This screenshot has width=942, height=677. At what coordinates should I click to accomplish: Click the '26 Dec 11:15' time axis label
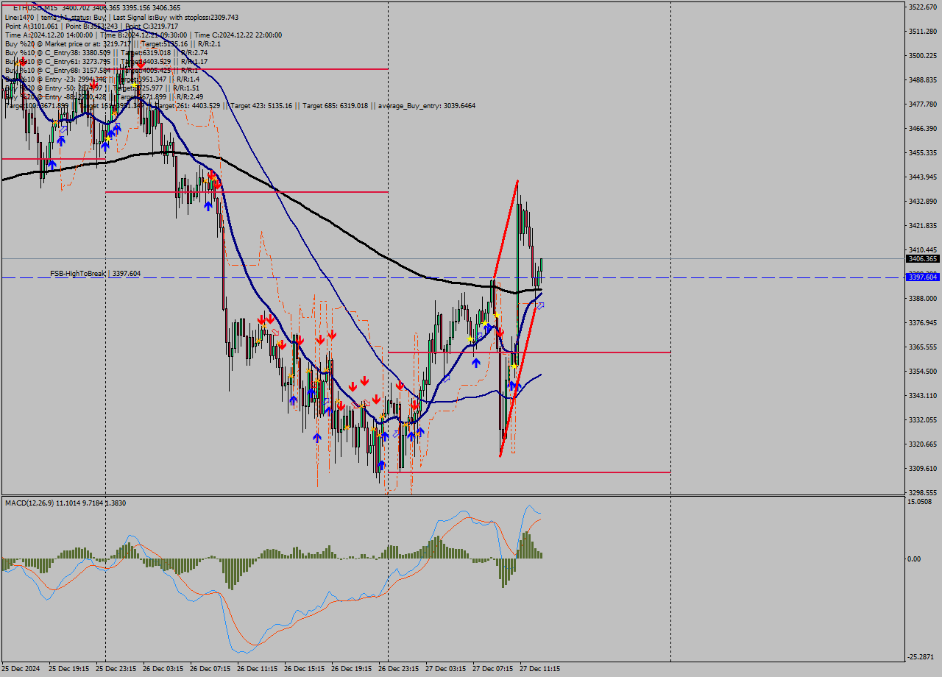(x=258, y=670)
